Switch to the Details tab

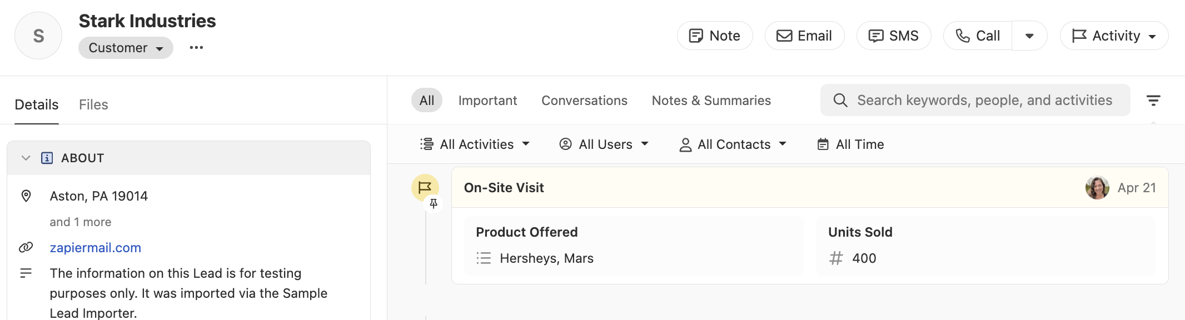tap(37, 104)
